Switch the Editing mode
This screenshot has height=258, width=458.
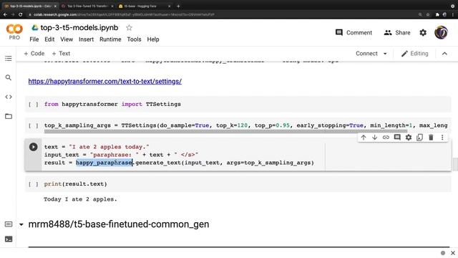tap(414, 54)
